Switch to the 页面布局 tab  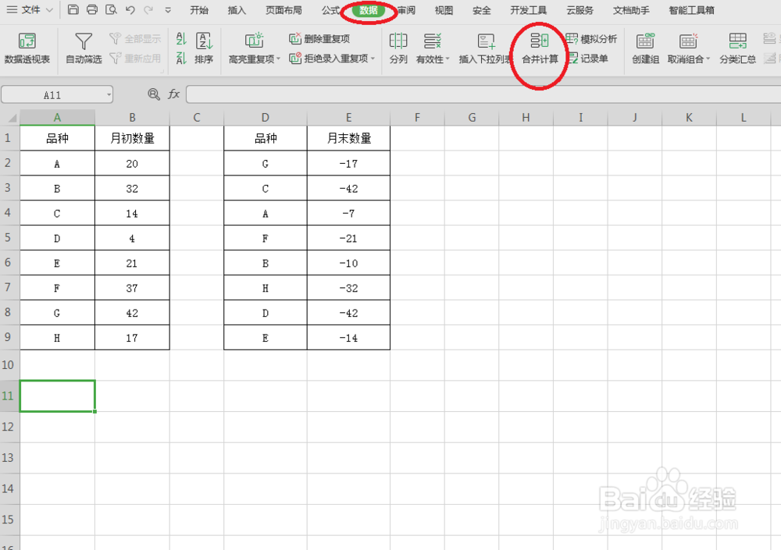[284, 10]
